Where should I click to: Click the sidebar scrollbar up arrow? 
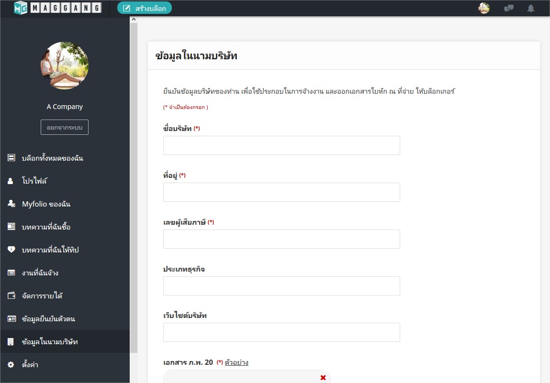click(134, 20)
